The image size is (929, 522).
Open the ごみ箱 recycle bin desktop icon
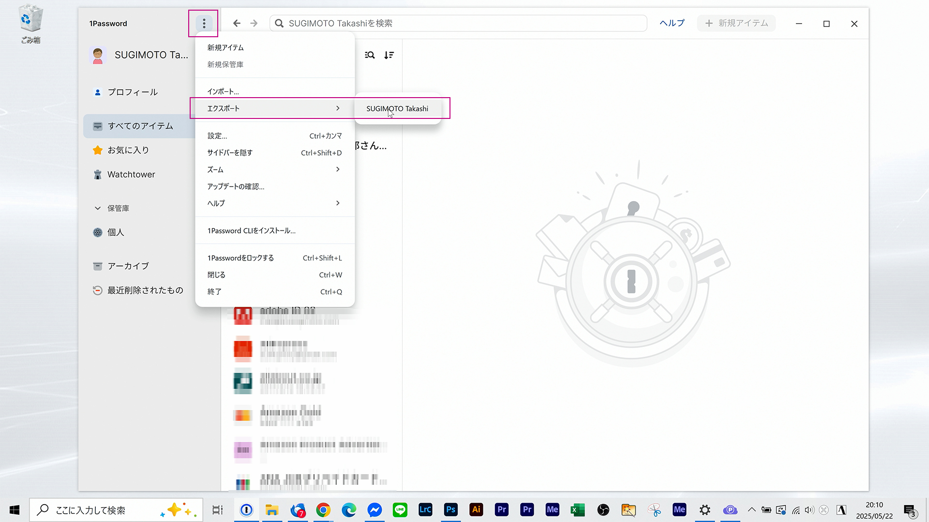(x=30, y=24)
